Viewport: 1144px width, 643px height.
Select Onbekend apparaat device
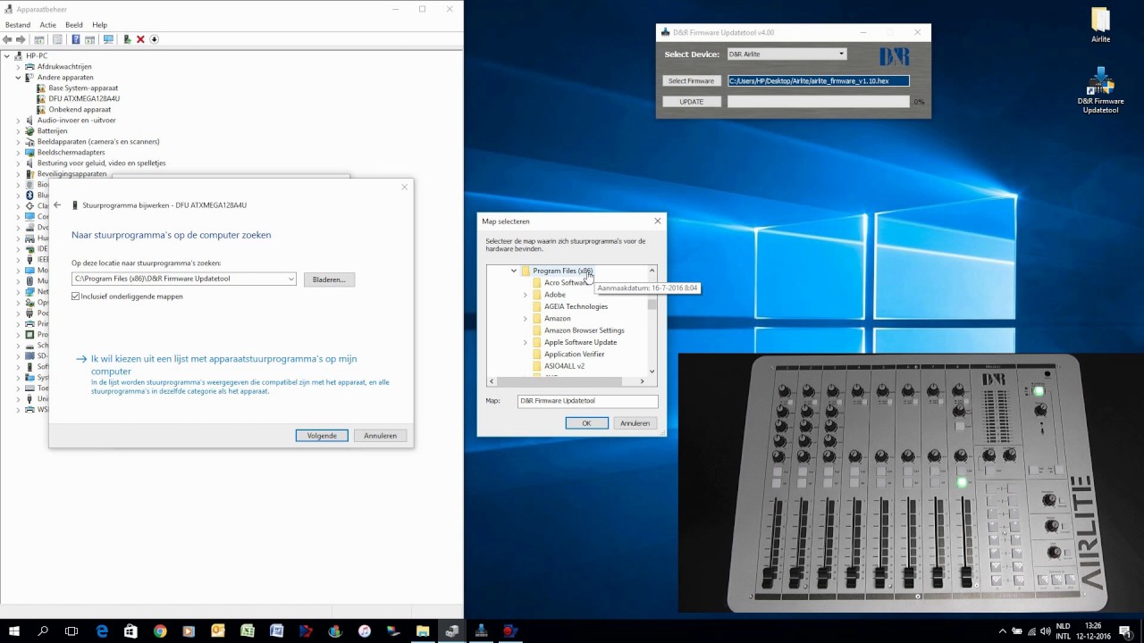click(x=80, y=110)
